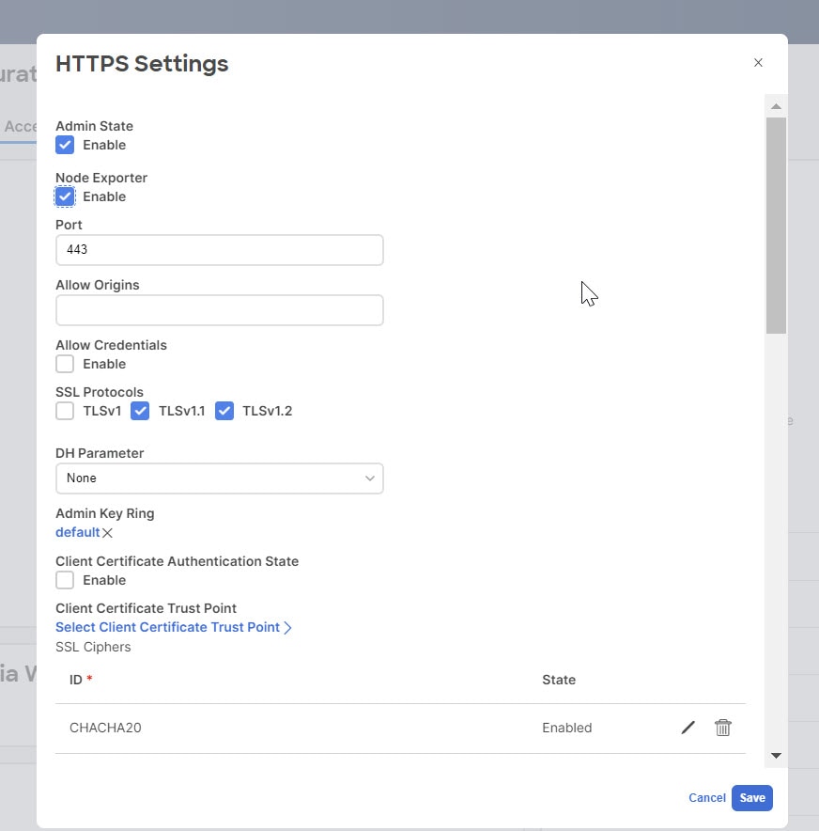Focus the Allow Origins text field

219,310
